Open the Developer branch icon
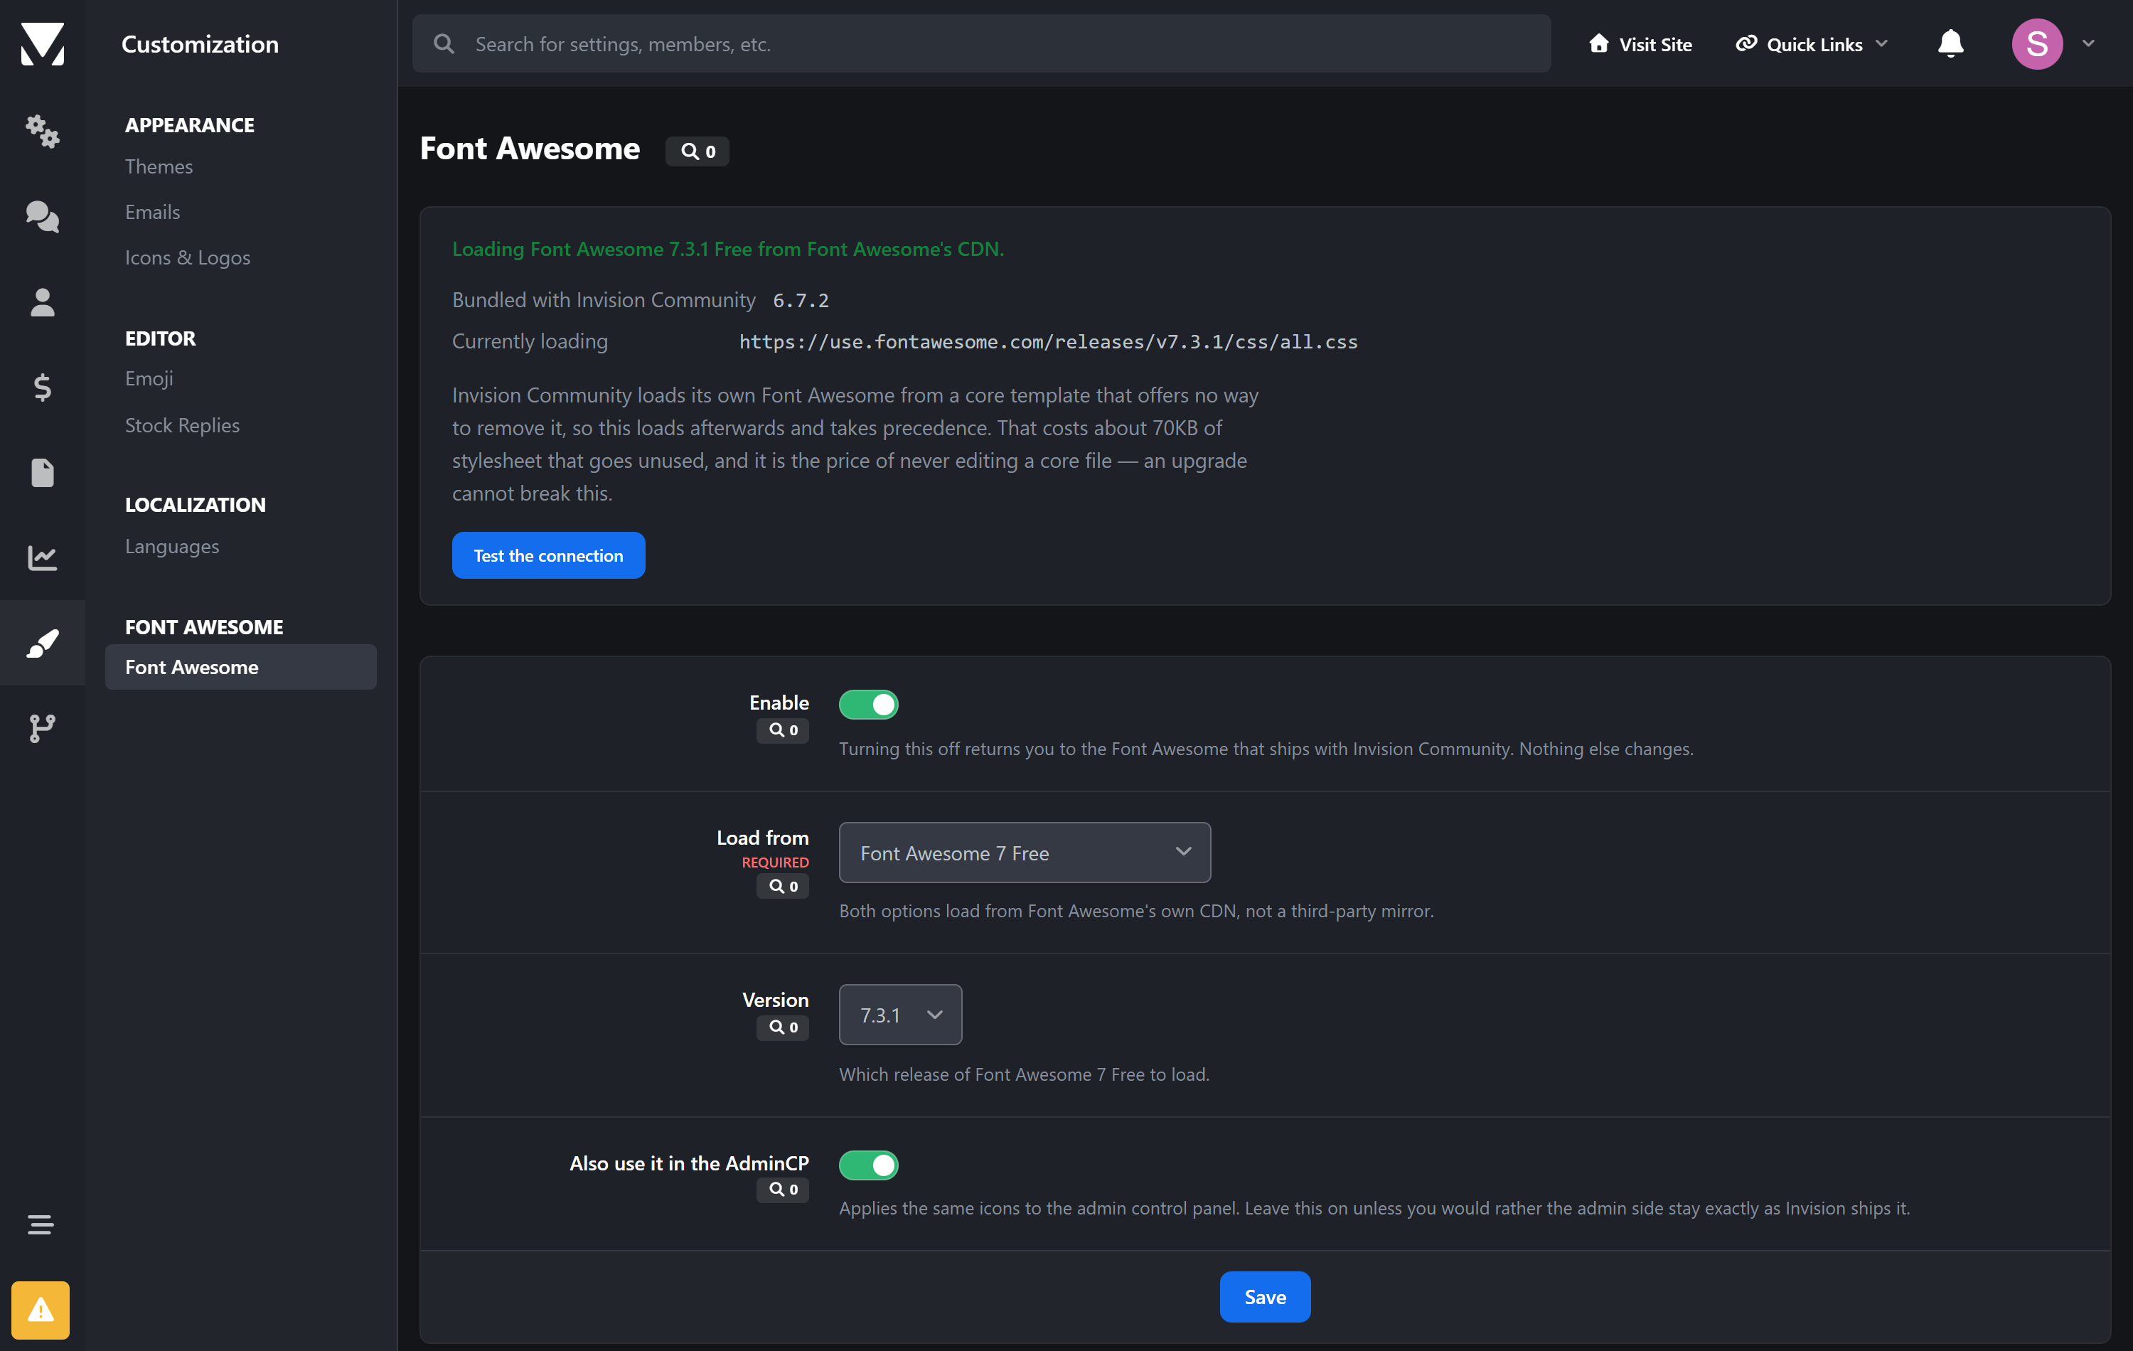Image resolution: width=2133 pixels, height=1351 pixels. 42,728
